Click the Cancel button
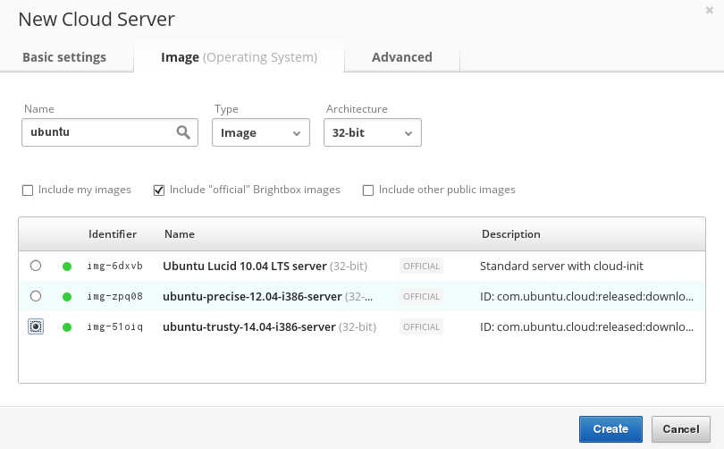 (681, 429)
